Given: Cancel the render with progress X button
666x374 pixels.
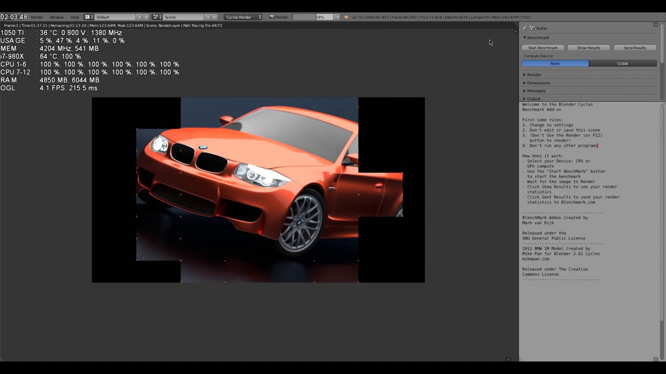Looking at the screenshot, I should (x=337, y=17).
